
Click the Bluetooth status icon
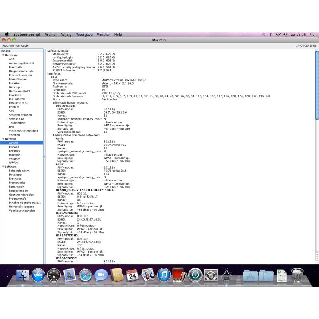[x=271, y=34]
